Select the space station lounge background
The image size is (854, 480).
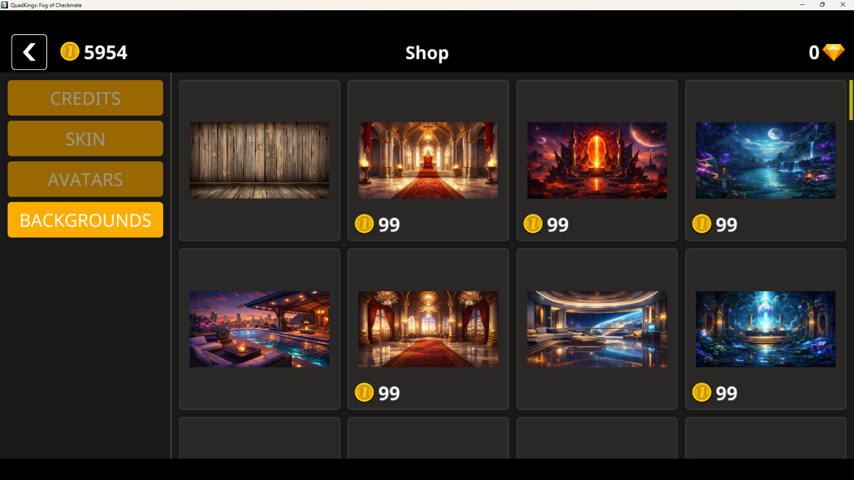click(597, 329)
